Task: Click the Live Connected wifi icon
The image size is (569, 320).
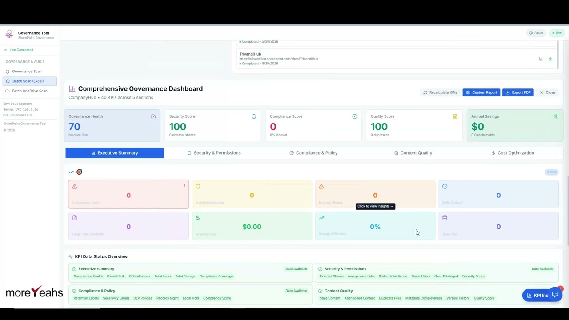Action: pyautogui.click(x=6, y=50)
